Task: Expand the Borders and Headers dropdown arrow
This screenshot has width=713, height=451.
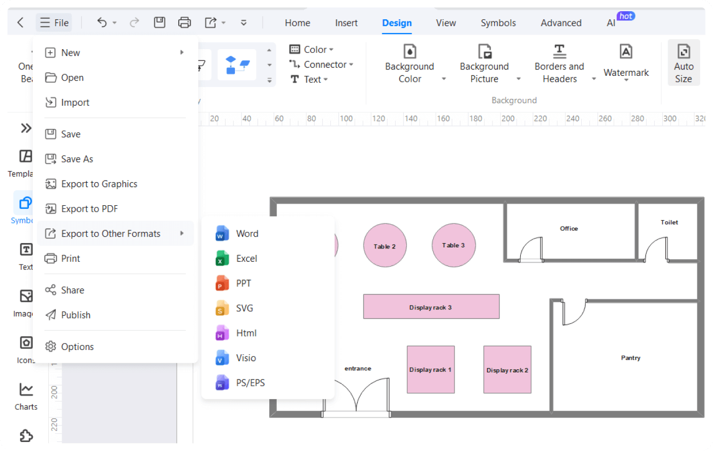Action: (x=594, y=79)
